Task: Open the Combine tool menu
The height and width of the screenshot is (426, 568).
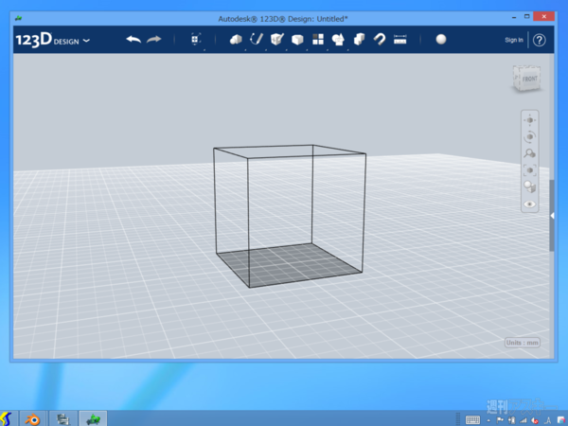Action: pos(359,39)
